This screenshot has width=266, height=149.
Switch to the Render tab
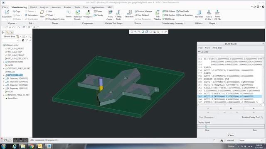pyautogui.click(x=67, y=7)
